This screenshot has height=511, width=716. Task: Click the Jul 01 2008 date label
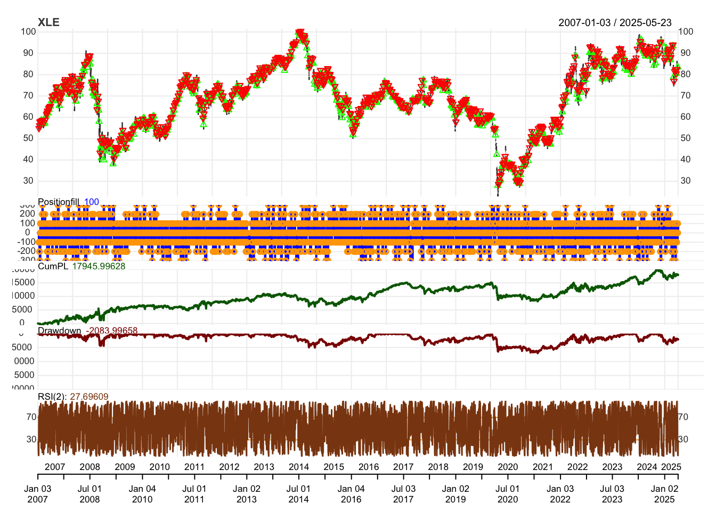click(x=89, y=494)
